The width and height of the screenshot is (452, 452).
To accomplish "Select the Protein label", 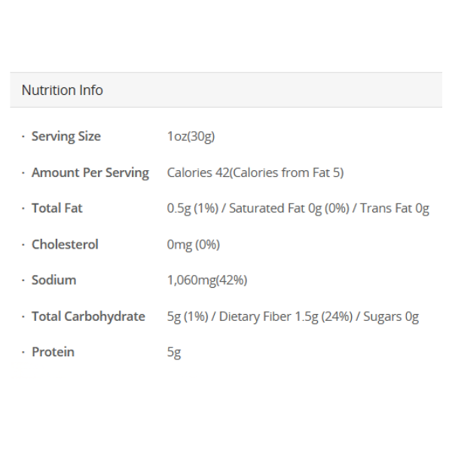I will click(x=53, y=352).
